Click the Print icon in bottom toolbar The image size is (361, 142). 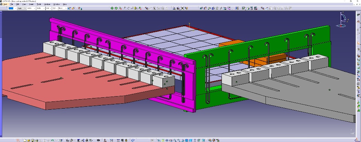pyautogui.click(x=36, y=140)
